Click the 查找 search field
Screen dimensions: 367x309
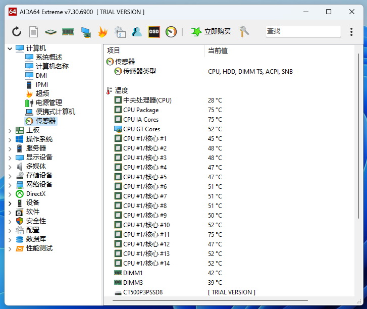(303, 31)
